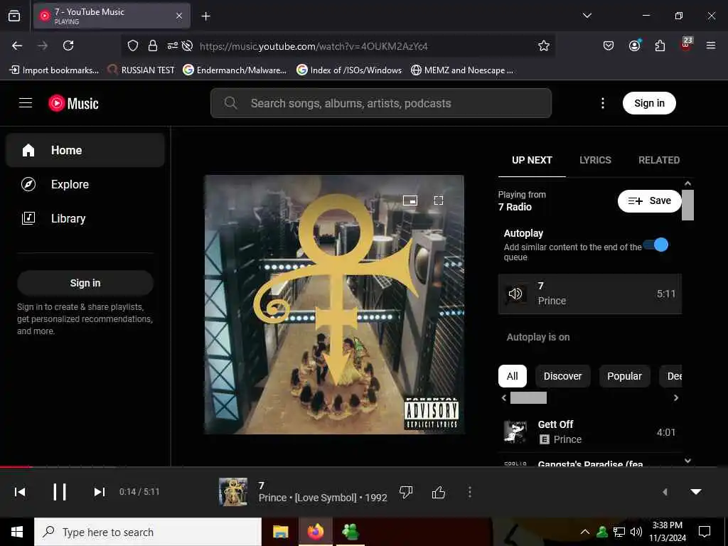
Task: Open the Home section in the sidebar
Action: pos(85,150)
